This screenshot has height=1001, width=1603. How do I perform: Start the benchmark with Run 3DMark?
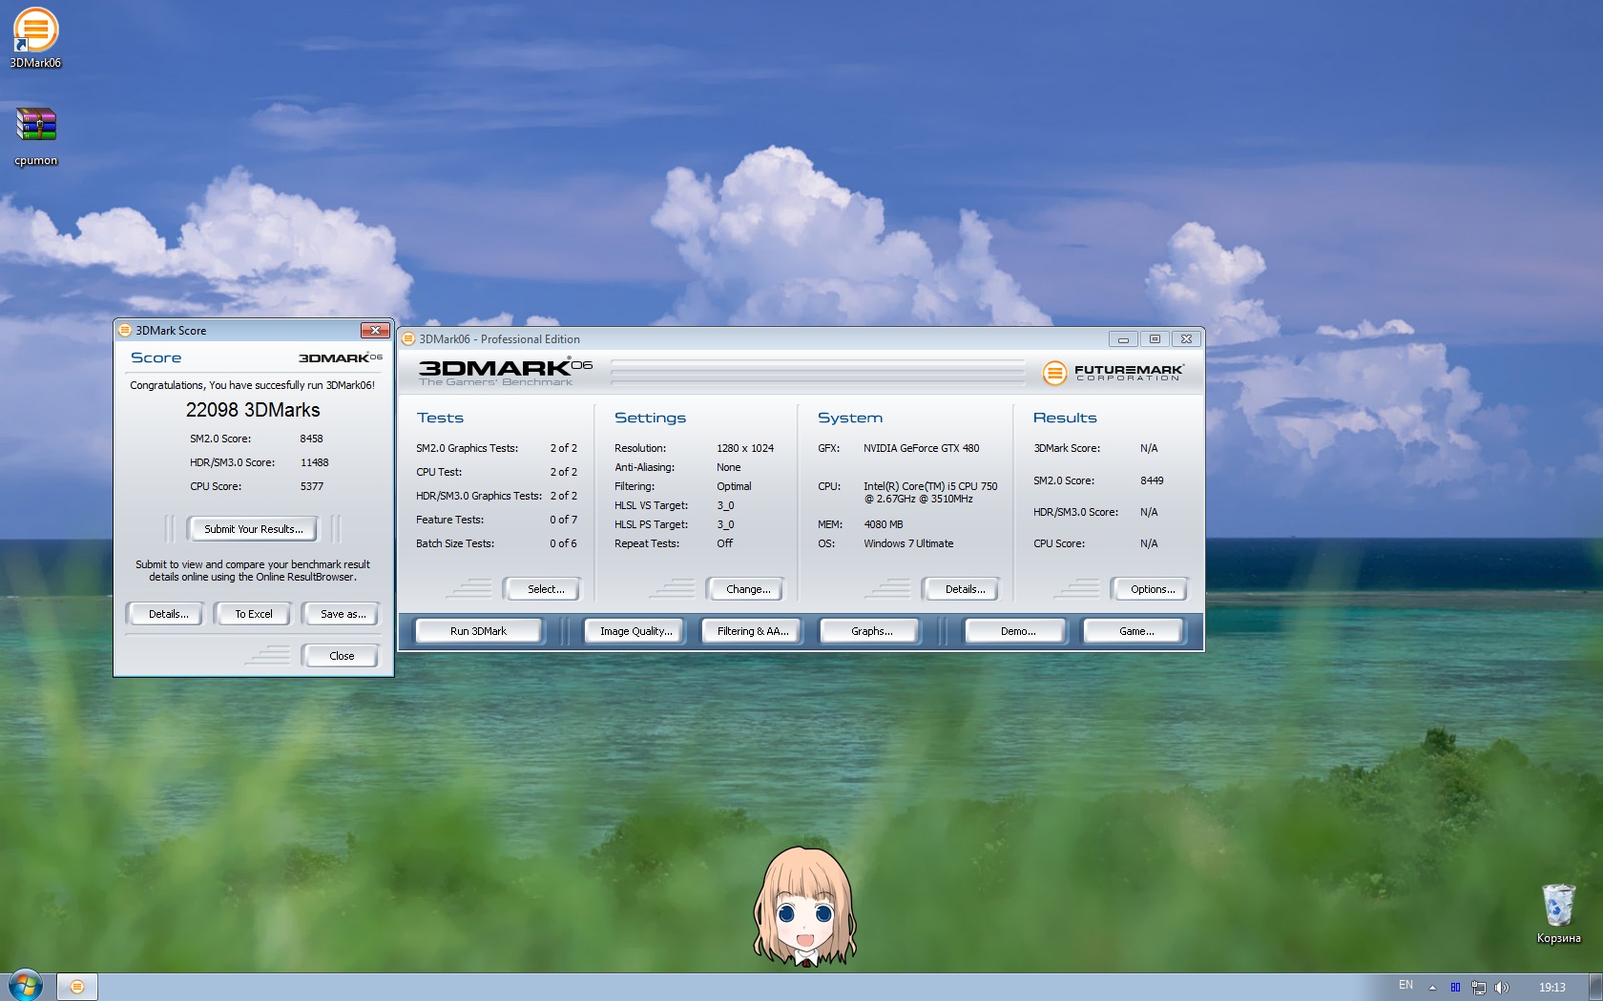click(478, 631)
